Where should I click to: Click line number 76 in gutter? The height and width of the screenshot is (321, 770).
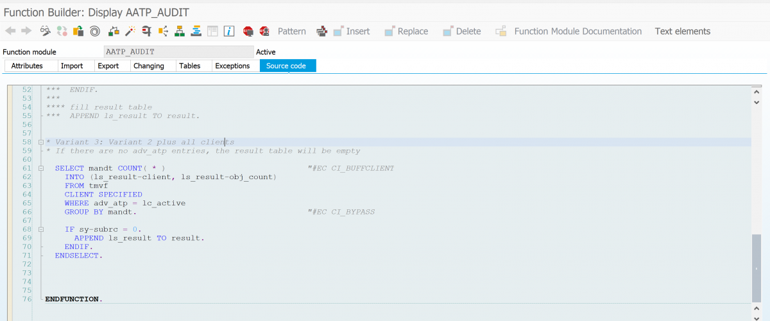(26, 299)
